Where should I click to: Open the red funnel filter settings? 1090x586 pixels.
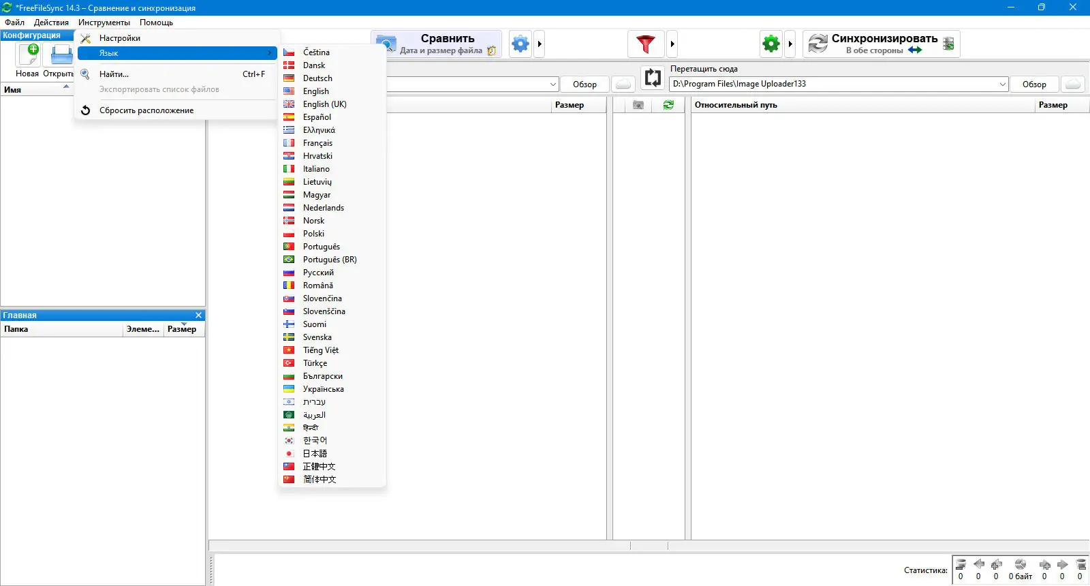[645, 44]
